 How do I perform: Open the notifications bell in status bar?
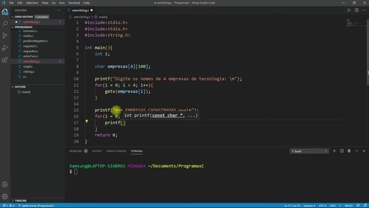tap(365, 206)
